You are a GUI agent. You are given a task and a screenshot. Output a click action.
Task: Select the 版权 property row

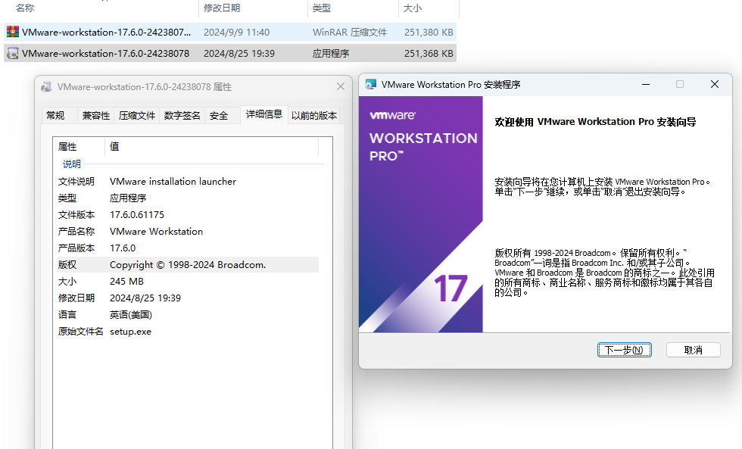[x=187, y=265]
